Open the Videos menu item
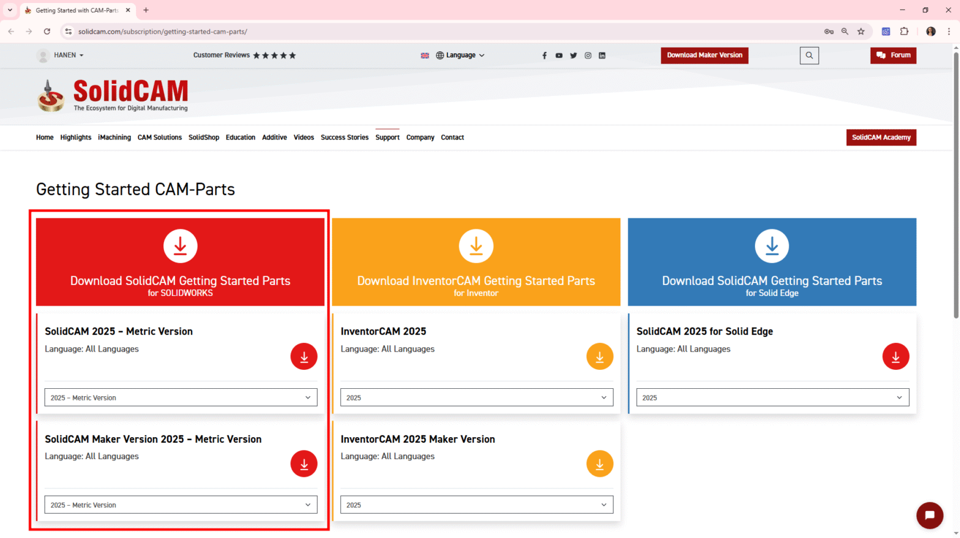Screen dimensions: 960x538 304,138
